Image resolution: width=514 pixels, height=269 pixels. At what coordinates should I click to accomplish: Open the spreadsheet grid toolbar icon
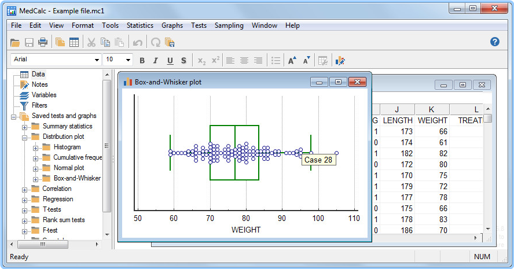[x=74, y=42]
